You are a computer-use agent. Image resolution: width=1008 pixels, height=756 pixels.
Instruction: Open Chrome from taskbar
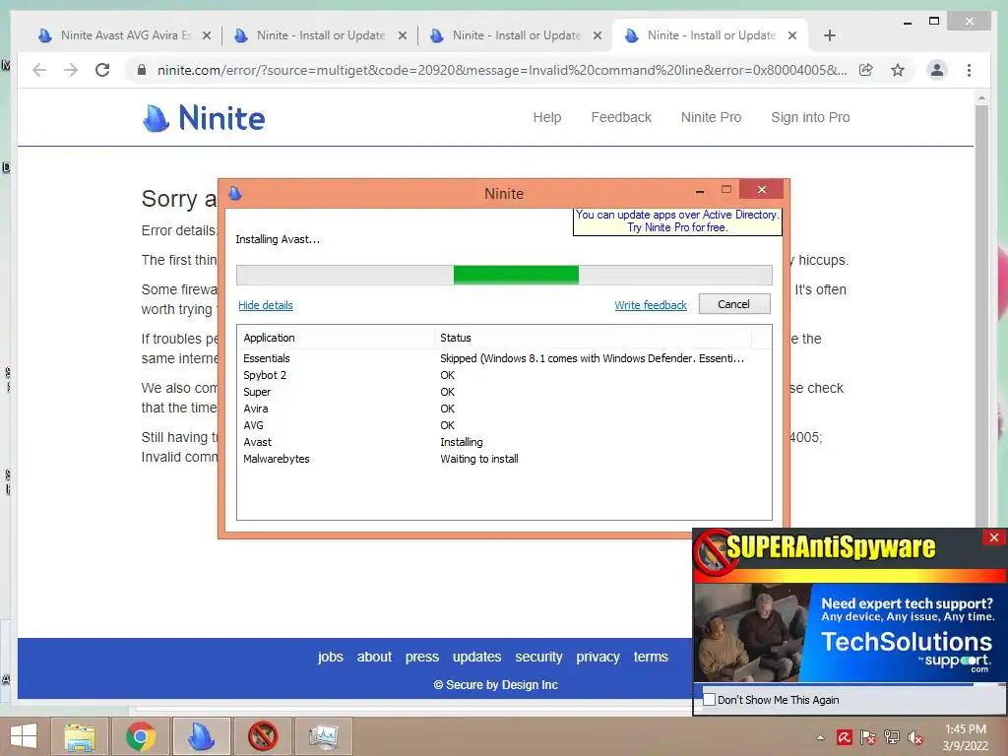point(141,736)
